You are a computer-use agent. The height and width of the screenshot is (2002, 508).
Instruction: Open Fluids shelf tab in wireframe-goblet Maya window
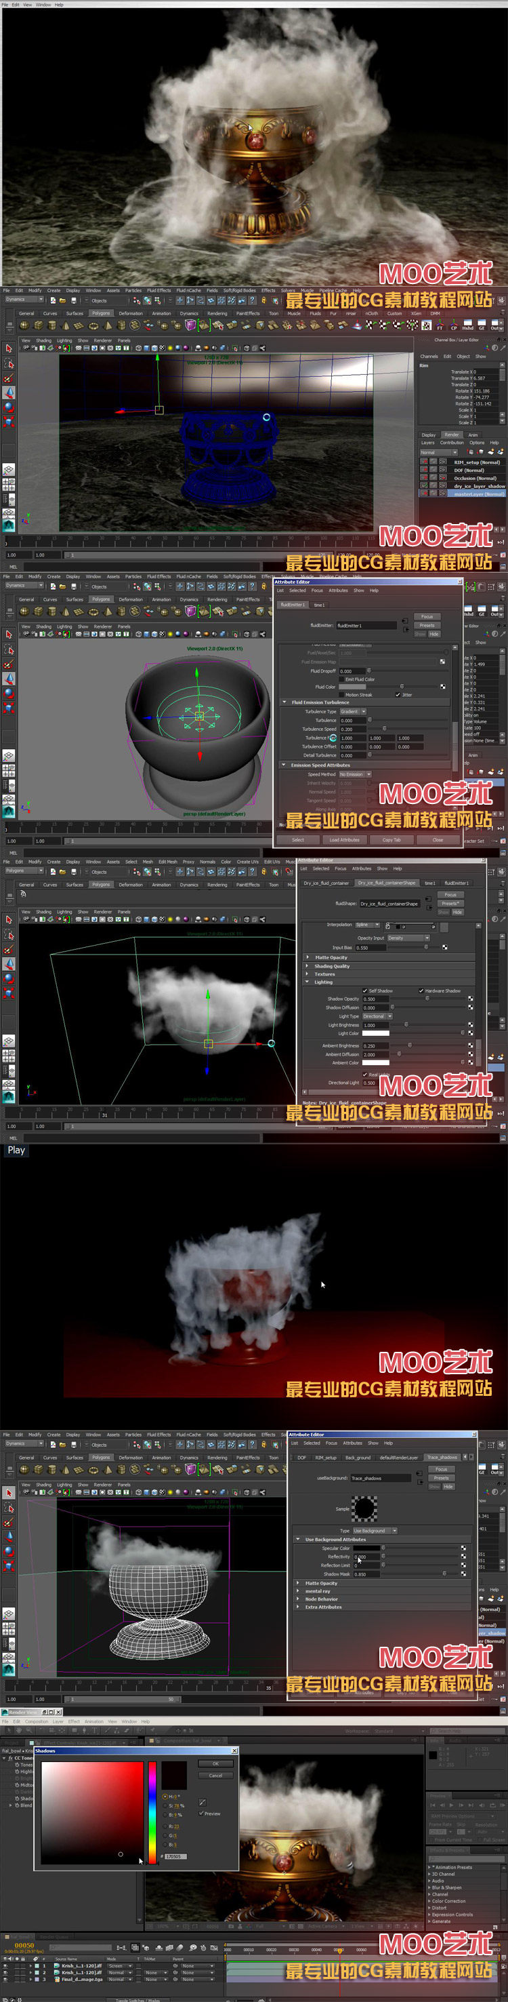[314, 314]
